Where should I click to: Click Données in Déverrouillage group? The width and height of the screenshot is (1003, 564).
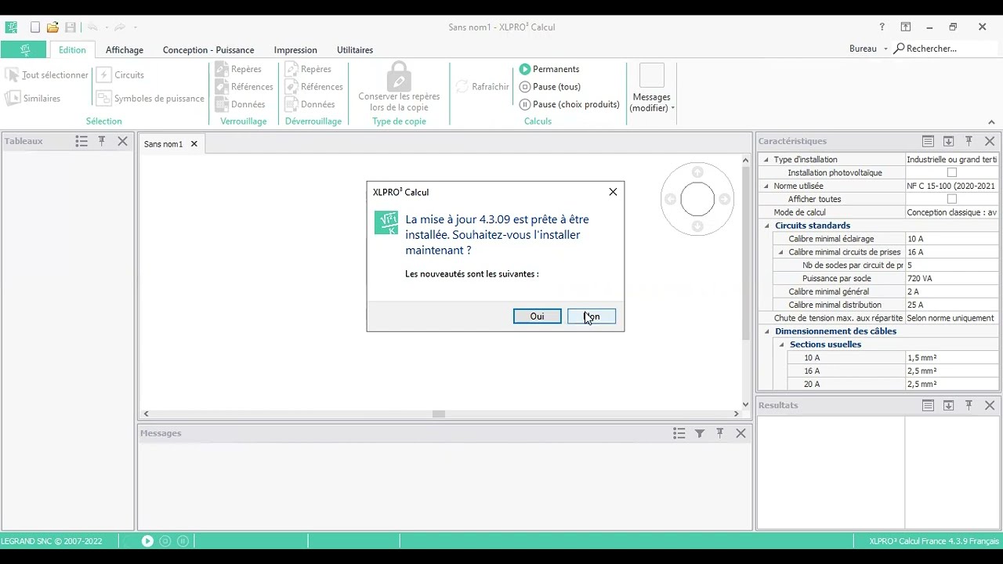click(310, 104)
